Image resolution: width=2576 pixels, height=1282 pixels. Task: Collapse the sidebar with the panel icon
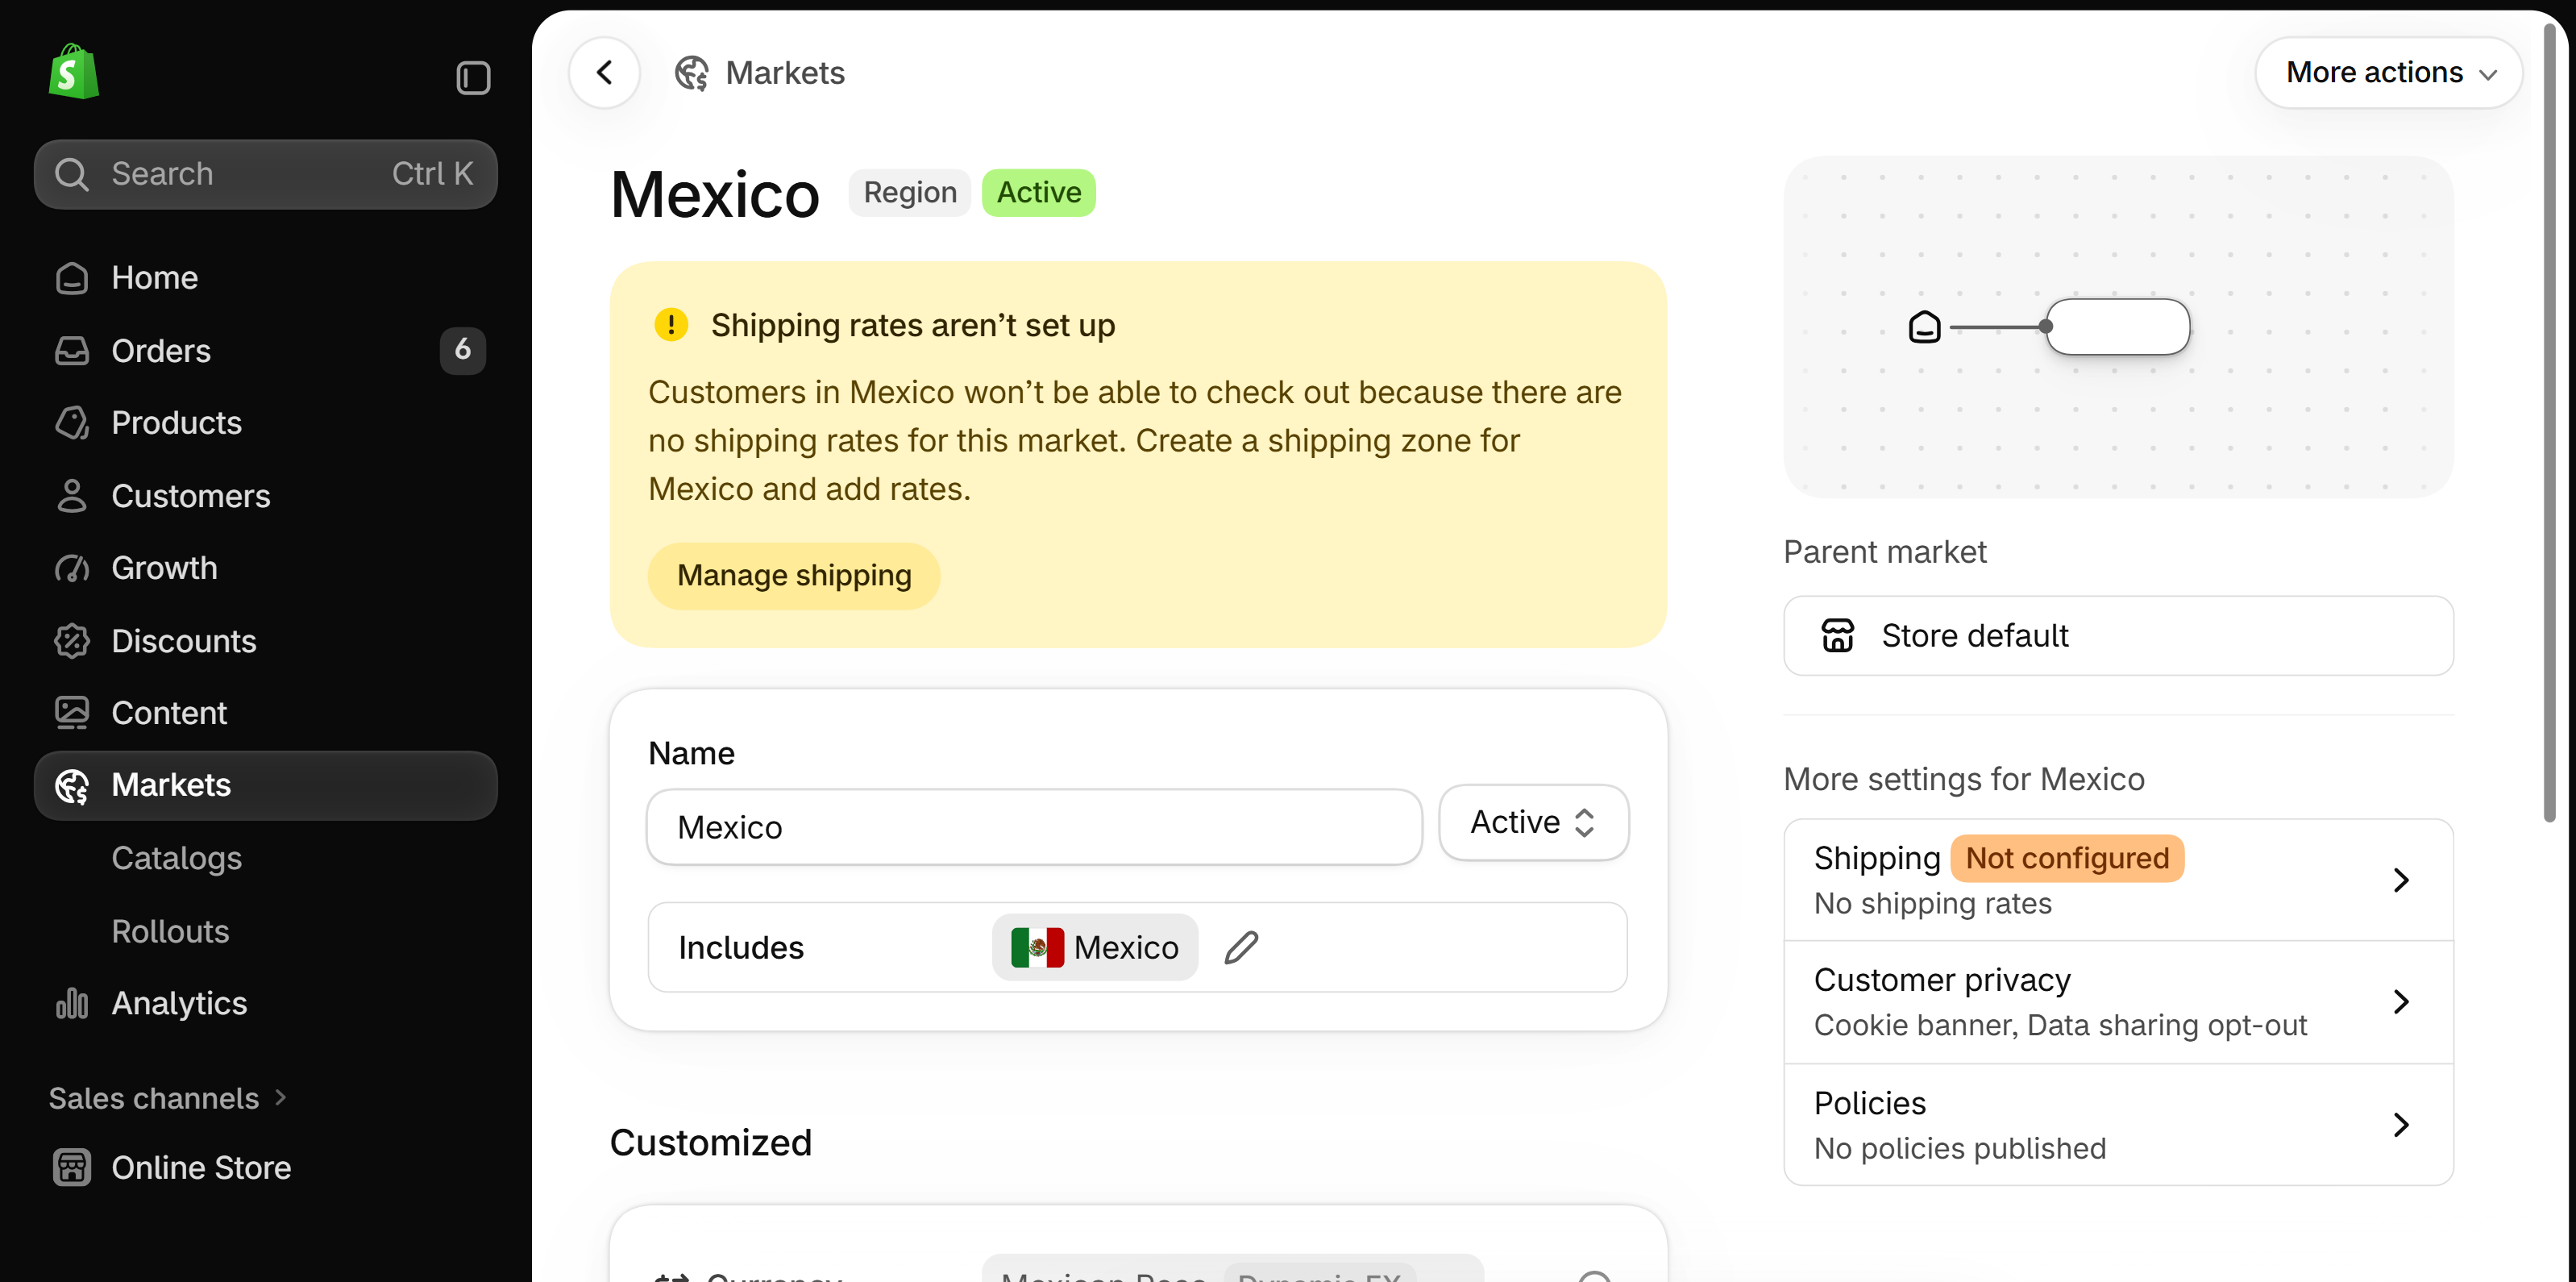tap(473, 77)
